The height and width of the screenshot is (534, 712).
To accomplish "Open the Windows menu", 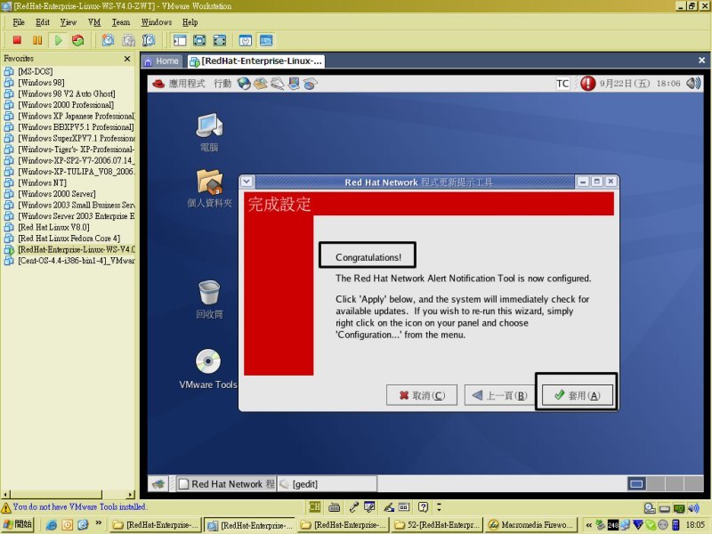I will click(x=157, y=22).
